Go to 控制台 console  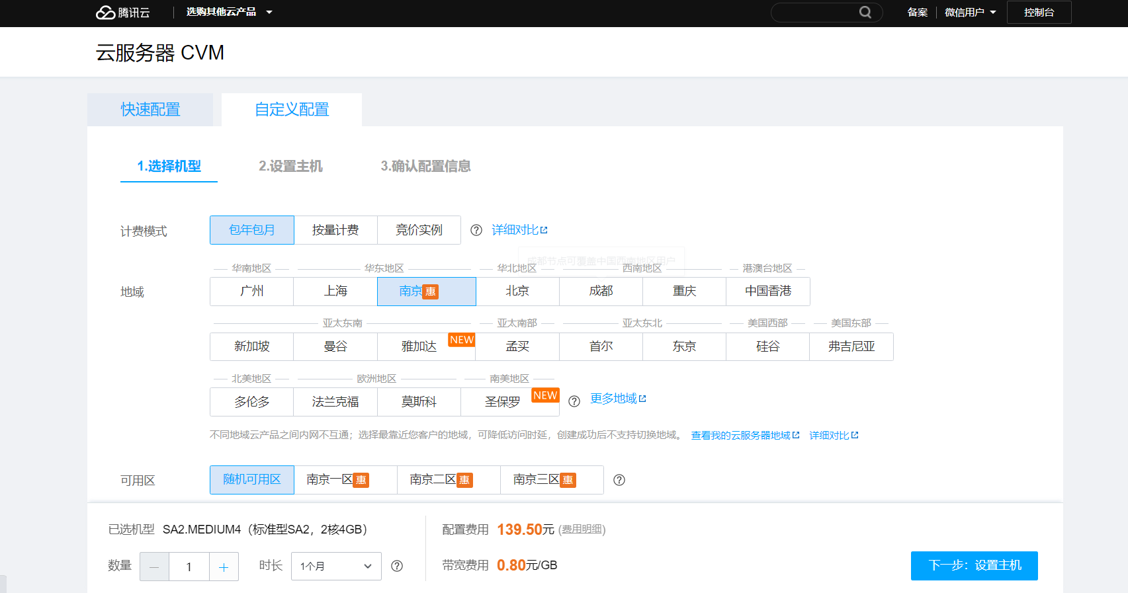click(x=1039, y=12)
